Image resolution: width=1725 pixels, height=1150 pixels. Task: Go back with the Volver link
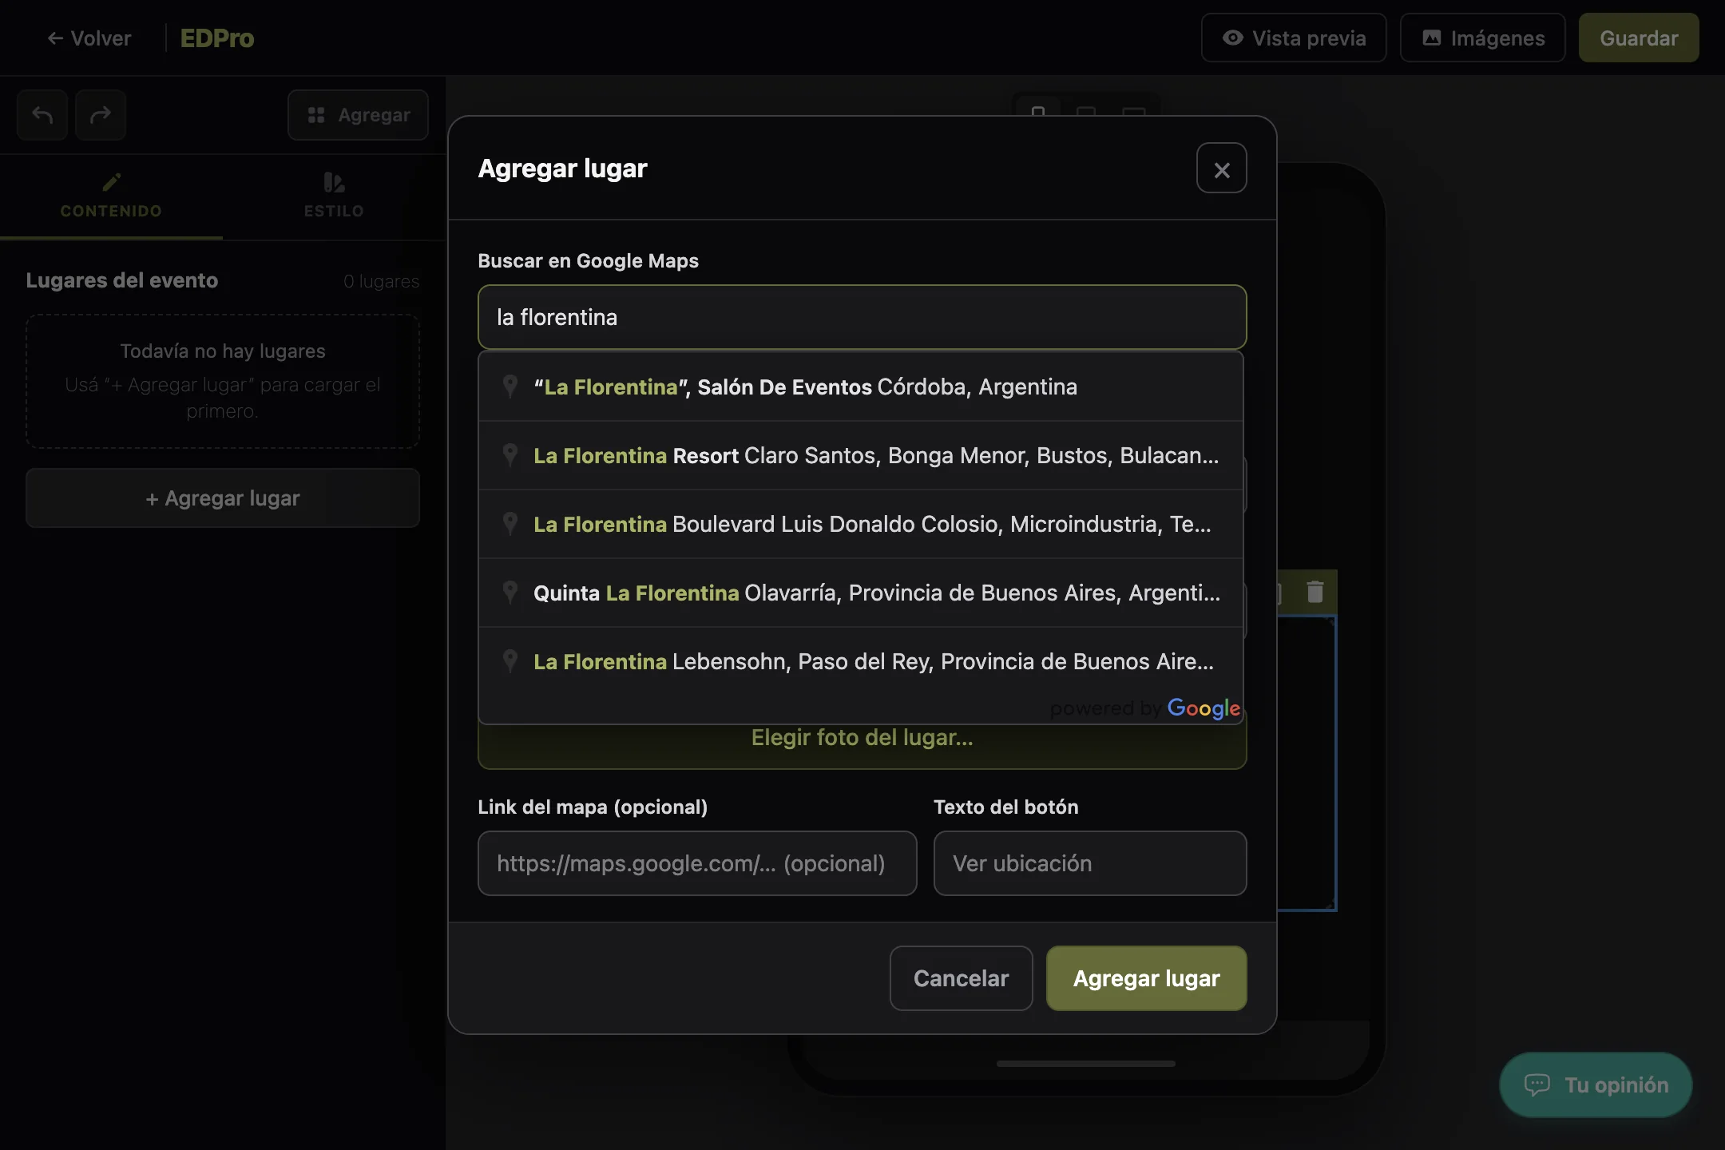pos(89,38)
